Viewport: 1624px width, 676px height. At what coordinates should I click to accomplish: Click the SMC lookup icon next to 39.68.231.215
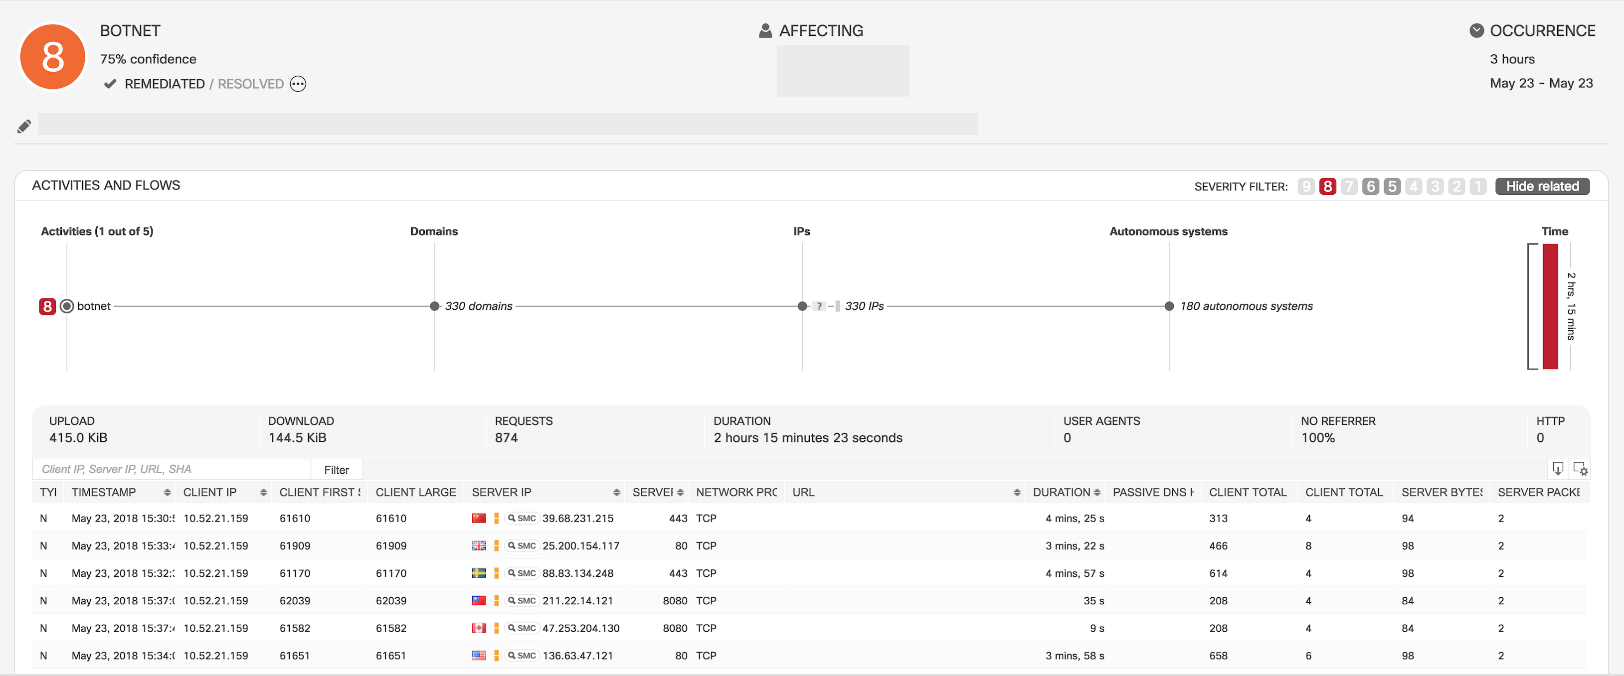[521, 518]
